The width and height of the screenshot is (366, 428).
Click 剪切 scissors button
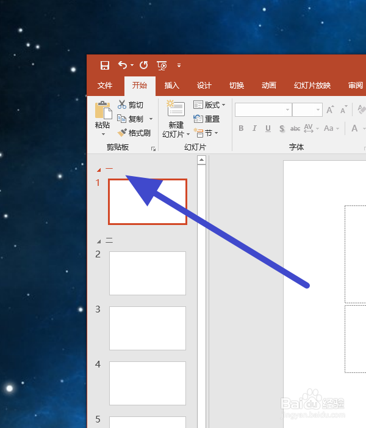[x=131, y=105]
